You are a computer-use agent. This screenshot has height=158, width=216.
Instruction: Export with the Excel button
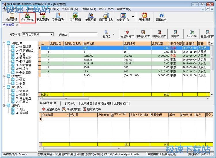click(x=192, y=34)
